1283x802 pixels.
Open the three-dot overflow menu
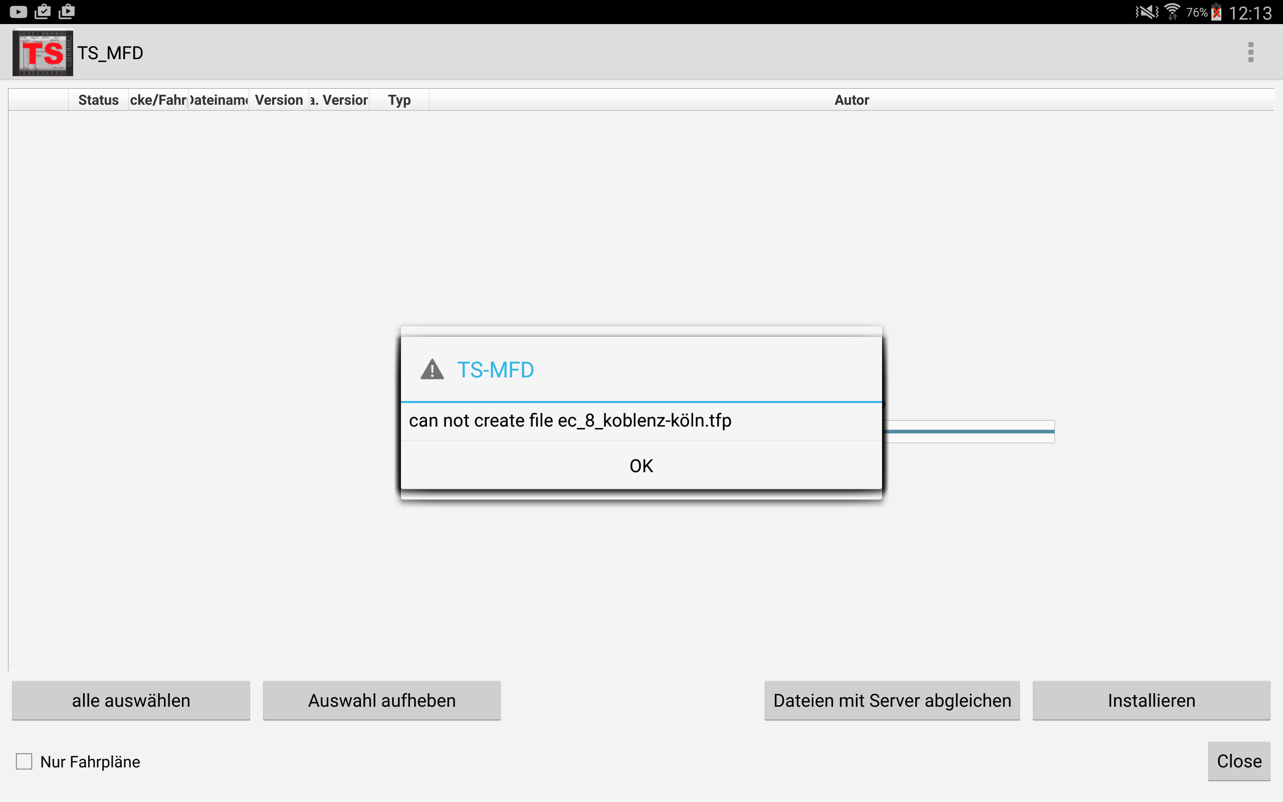coord(1250,53)
